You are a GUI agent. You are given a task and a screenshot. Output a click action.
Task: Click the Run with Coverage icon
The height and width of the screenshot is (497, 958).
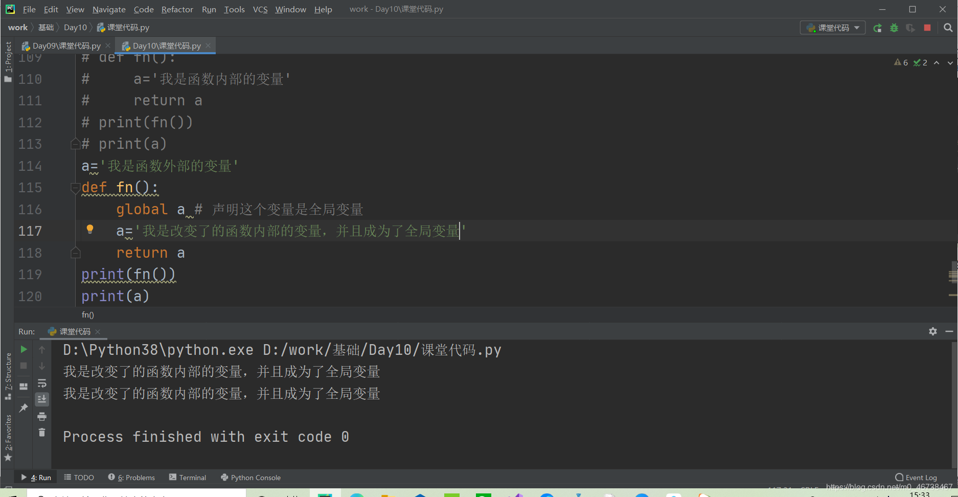910,28
